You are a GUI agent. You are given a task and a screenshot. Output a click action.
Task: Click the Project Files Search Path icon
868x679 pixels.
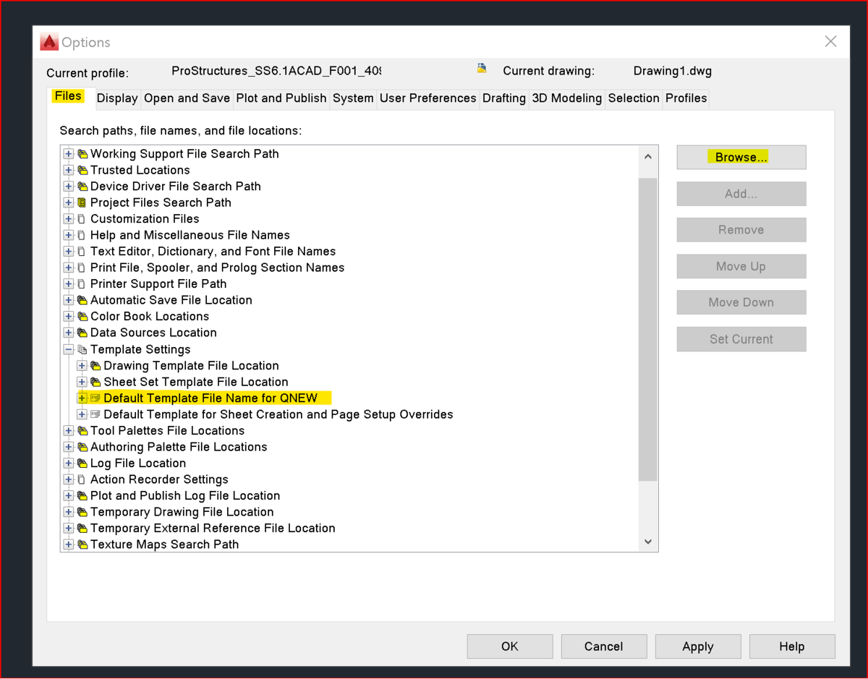(x=82, y=202)
